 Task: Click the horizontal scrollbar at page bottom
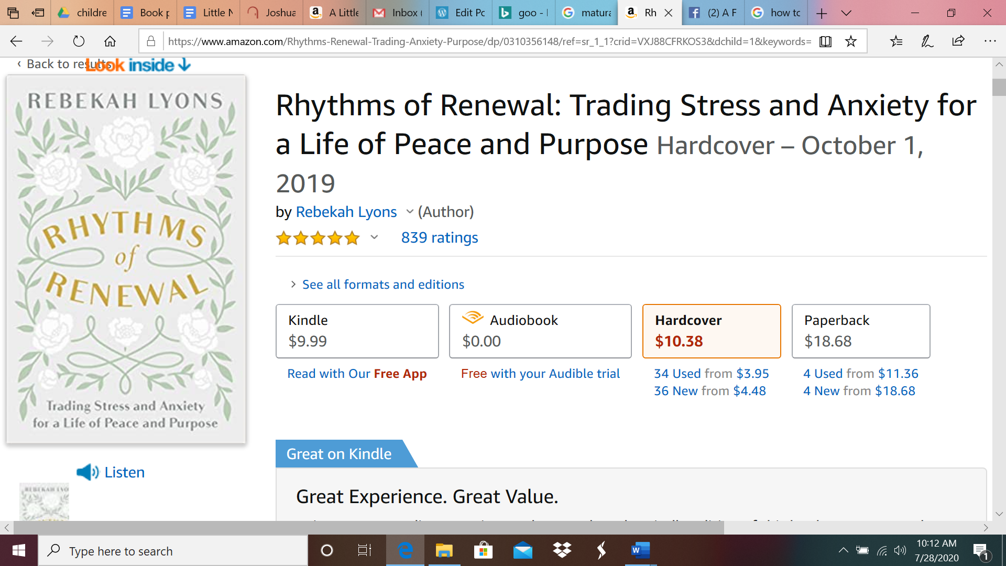pyautogui.click(x=367, y=527)
